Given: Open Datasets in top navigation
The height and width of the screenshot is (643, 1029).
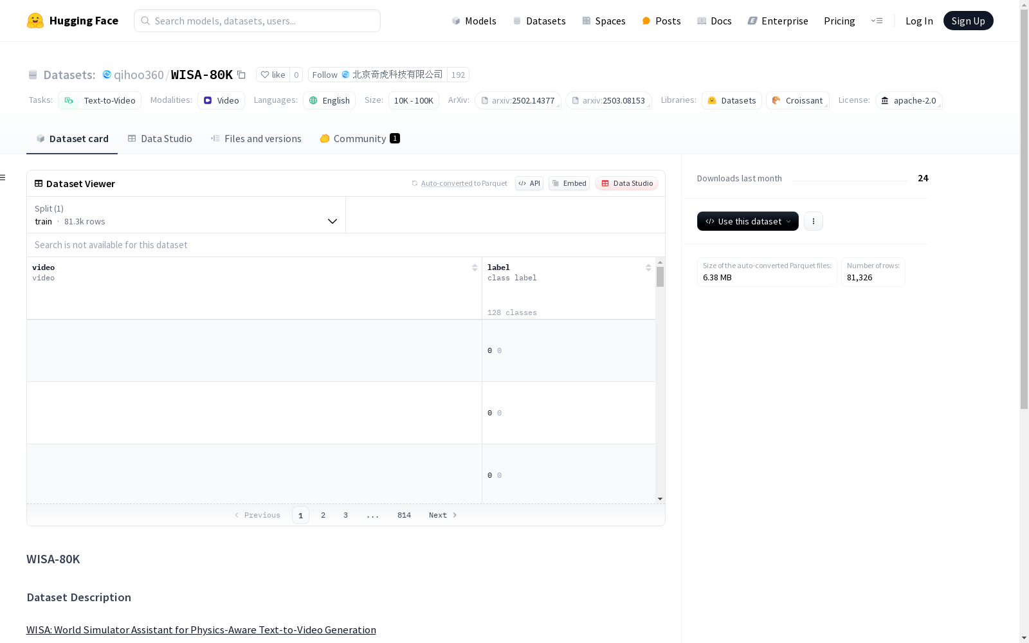Looking at the screenshot, I should pyautogui.click(x=539, y=21).
